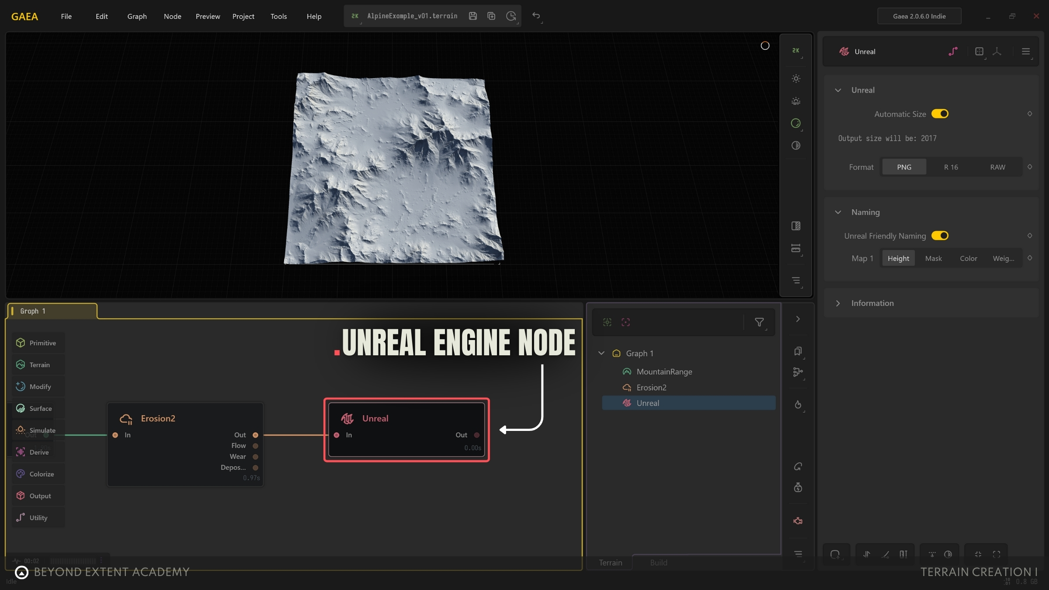Select RAW format option
Screen dimensions: 1049x590
[x=997, y=167]
